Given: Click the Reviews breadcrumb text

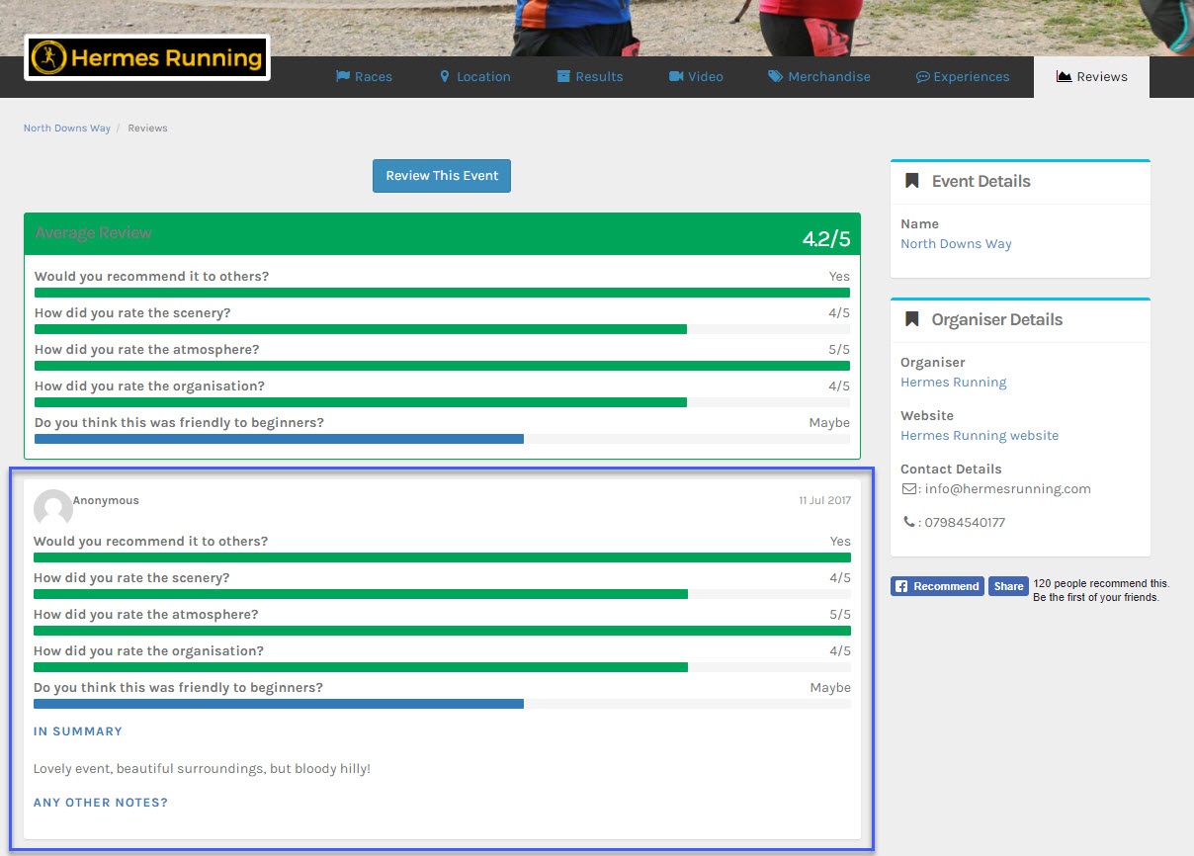Looking at the screenshot, I should 147,128.
